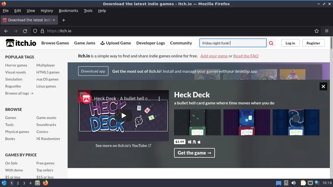Select HTML5 games tag
This screenshot has width=333, height=187.
coord(48,72)
